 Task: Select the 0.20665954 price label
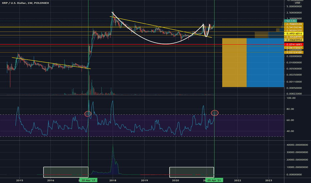click(x=294, y=40)
